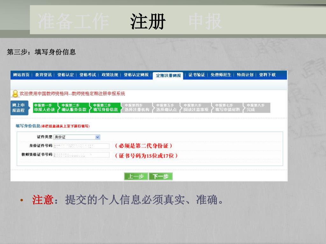Open the 教育资讯 nav item
Screen dimensions: 326x244
[x=43, y=75]
